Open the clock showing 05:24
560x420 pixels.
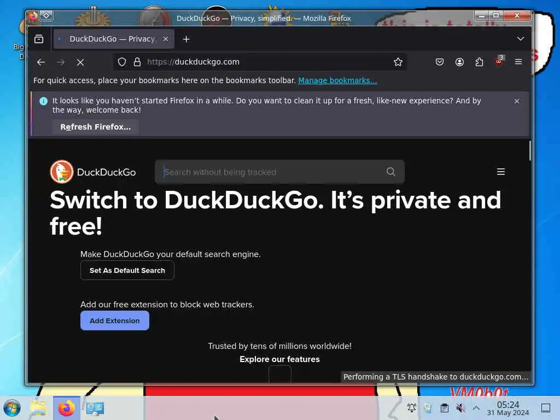[508, 408]
